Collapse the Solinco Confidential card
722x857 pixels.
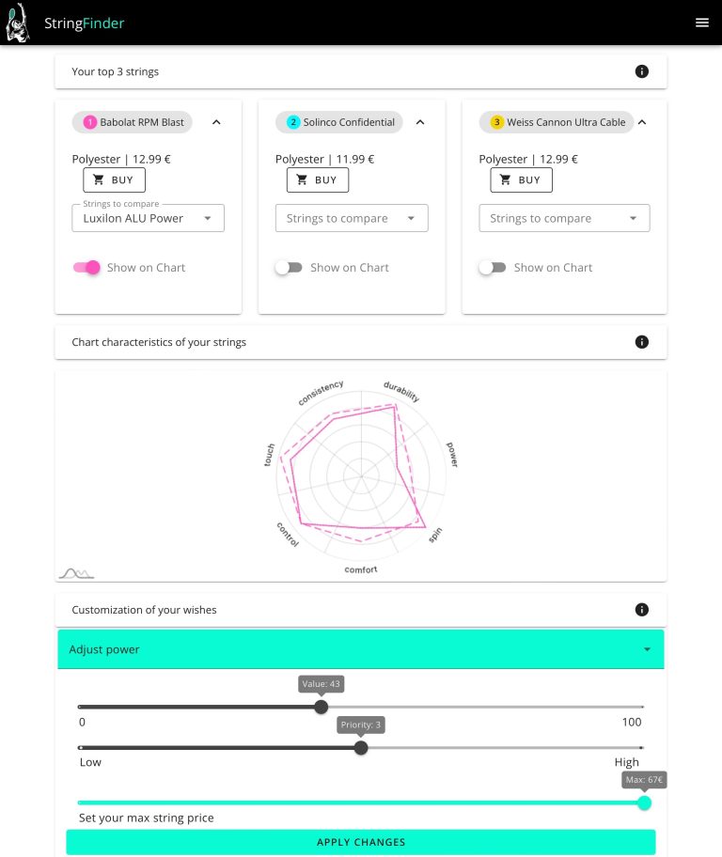pos(420,122)
